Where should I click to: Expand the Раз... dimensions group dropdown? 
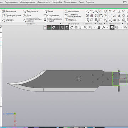[105, 23]
